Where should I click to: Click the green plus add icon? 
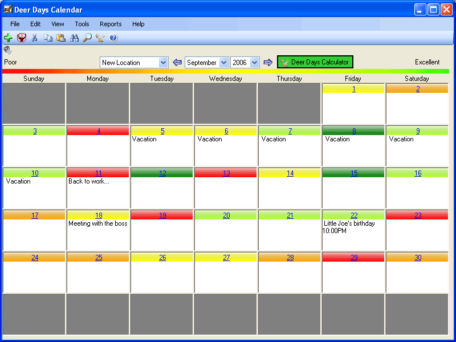pos(8,38)
